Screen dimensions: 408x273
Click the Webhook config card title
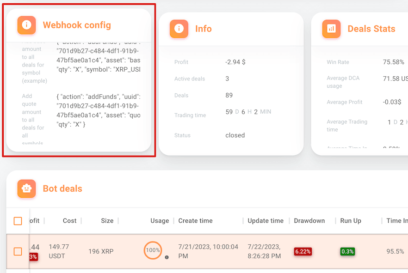pos(77,25)
